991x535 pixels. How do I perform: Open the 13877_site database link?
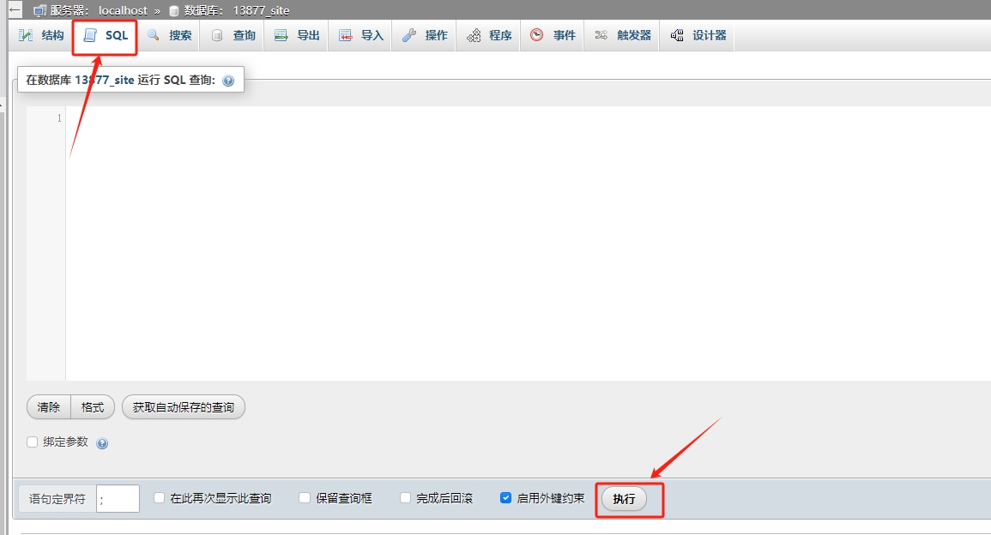coord(261,11)
